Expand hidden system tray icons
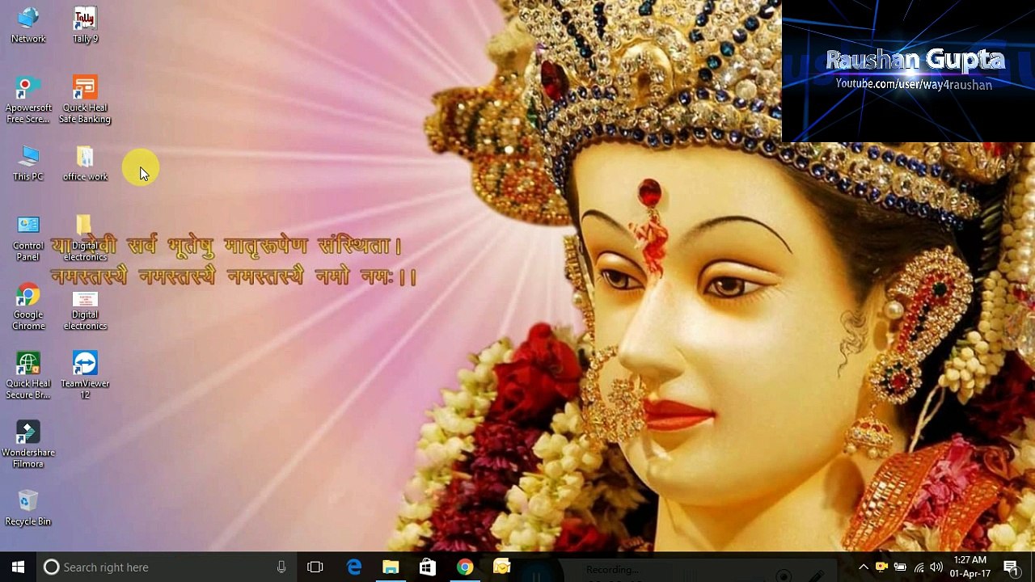 click(x=864, y=567)
